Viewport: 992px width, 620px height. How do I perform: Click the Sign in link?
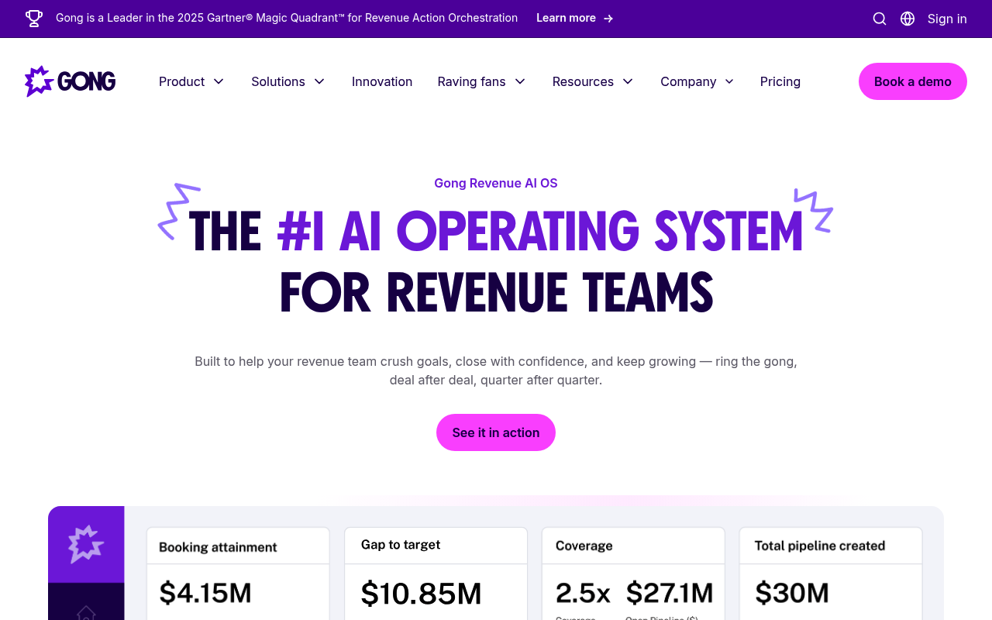click(x=947, y=19)
